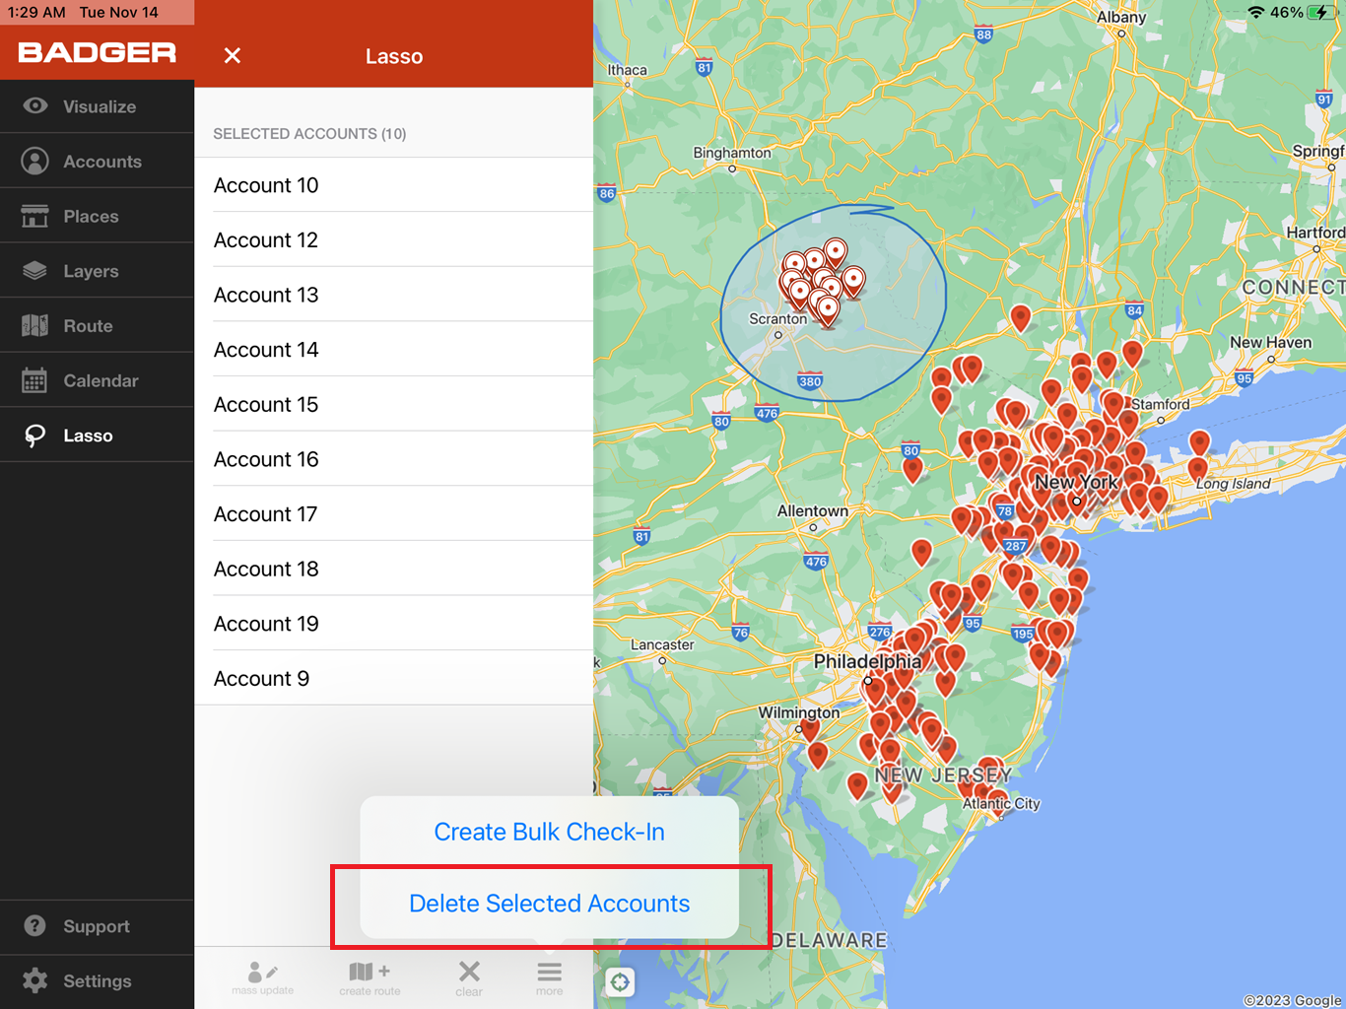This screenshot has width=1346, height=1009.
Task: Click the Badger logo
Action: [97, 52]
